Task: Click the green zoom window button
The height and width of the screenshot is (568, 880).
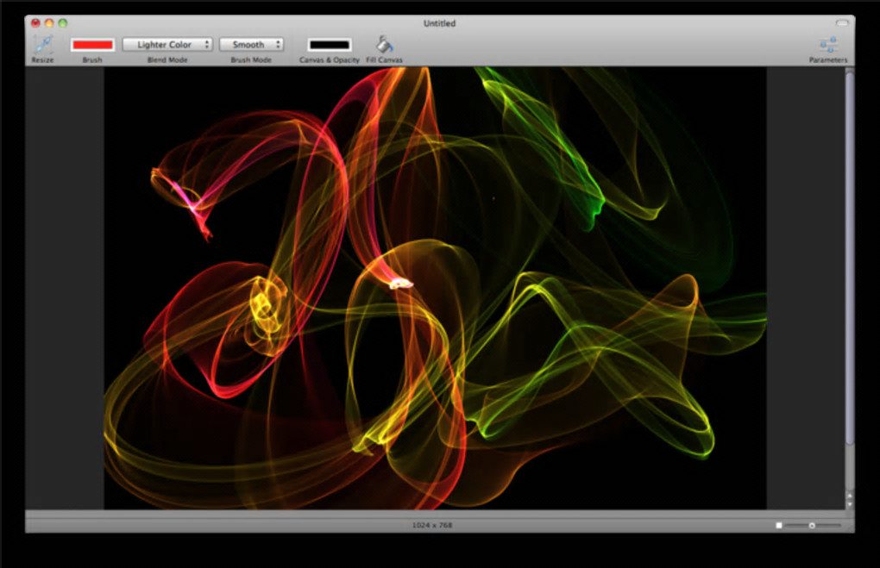Action: pos(63,23)
